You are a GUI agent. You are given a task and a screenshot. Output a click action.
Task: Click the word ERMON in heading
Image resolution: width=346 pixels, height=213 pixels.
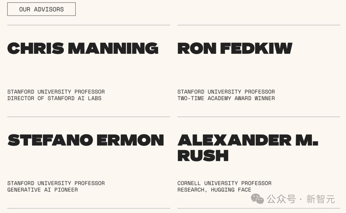pos(130,140)
